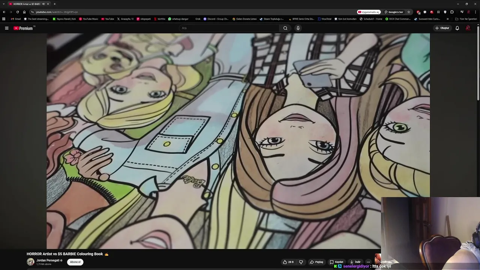Screen dimensions: 480x270
Task: Click the Kaydet save button
Action: (336, 262)
